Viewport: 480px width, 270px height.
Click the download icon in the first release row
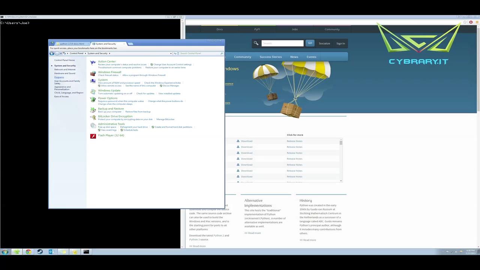pos(238,141)
